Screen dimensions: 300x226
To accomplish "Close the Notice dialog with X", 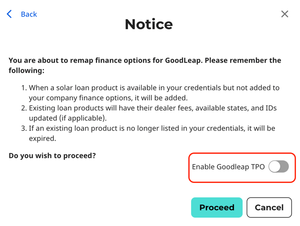I will click(285, 14).
